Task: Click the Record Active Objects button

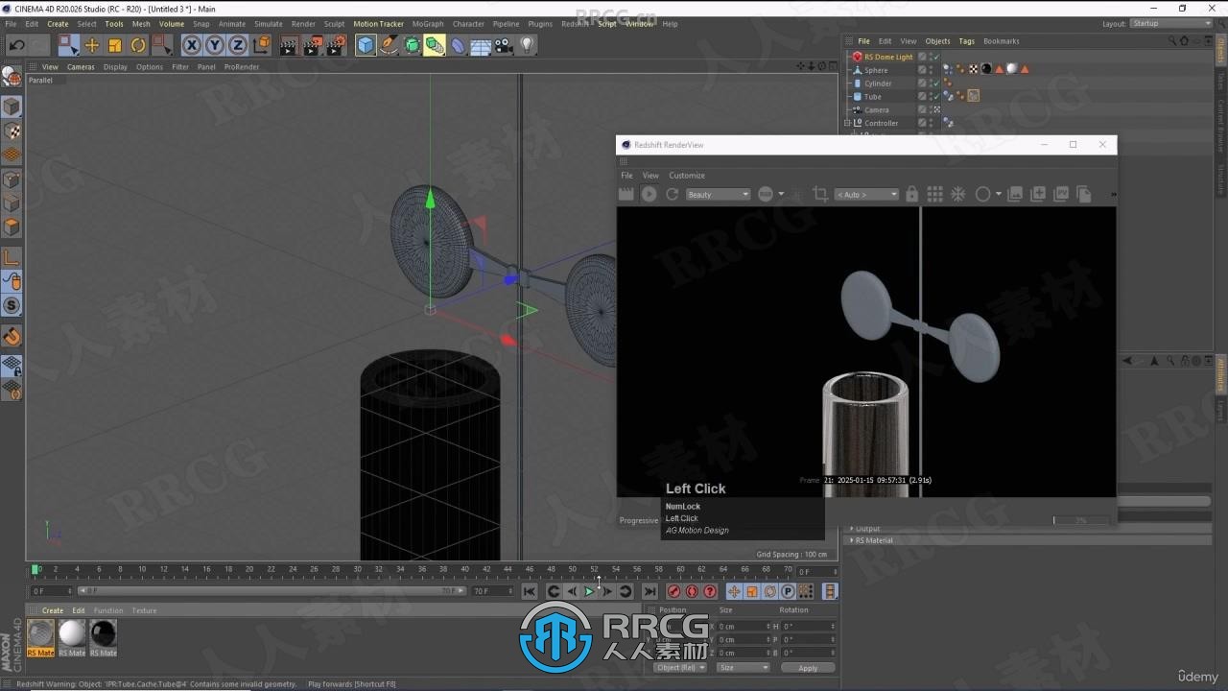Action: click(x=673, y=591)
